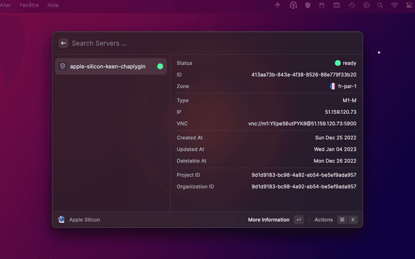The height and width of the screenshot is (259, 415).
Task: Open the Aide menu
Action: coord(53,5)
